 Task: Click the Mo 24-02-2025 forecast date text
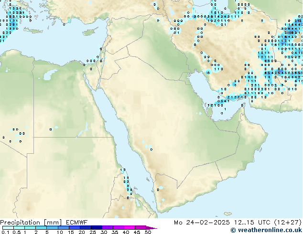[201, 222]
